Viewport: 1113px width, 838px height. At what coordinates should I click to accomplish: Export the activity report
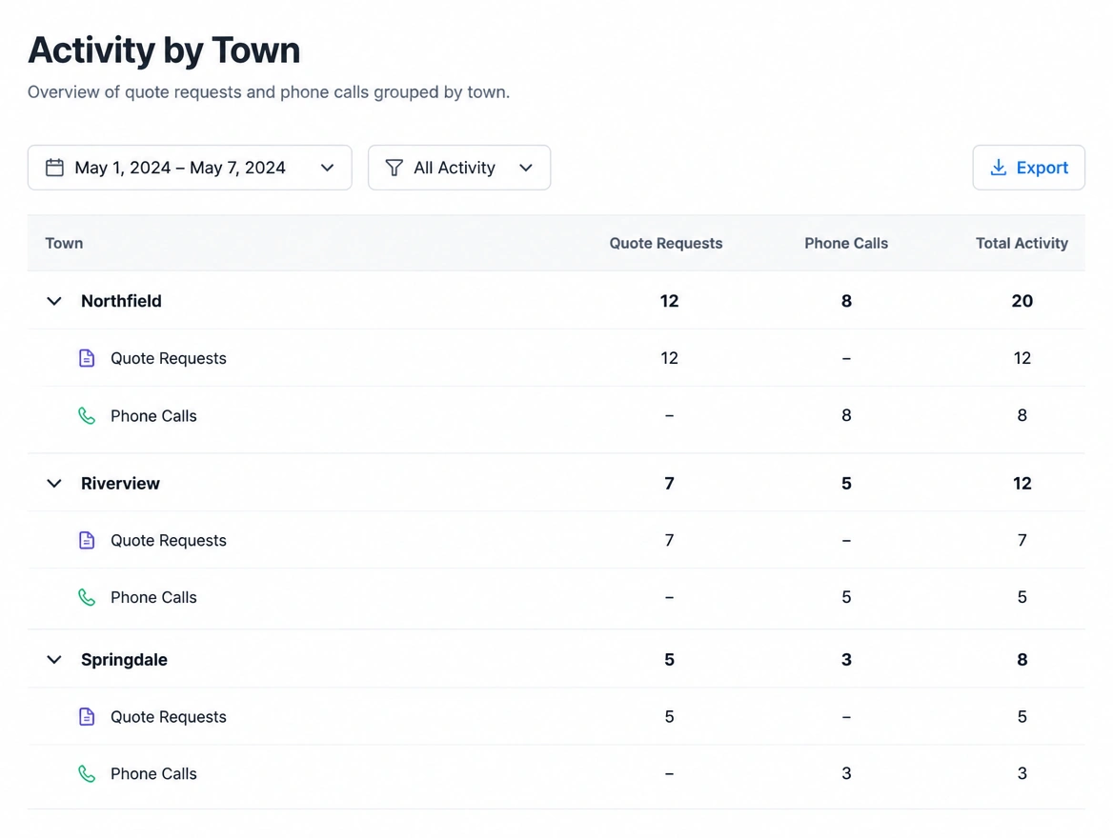[x=1028, y=168]
